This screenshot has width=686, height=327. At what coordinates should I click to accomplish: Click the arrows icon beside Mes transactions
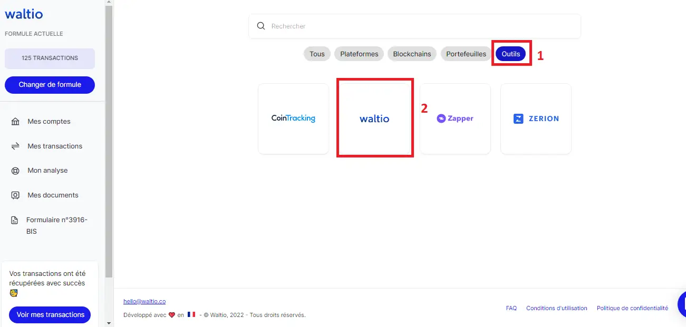15,146
